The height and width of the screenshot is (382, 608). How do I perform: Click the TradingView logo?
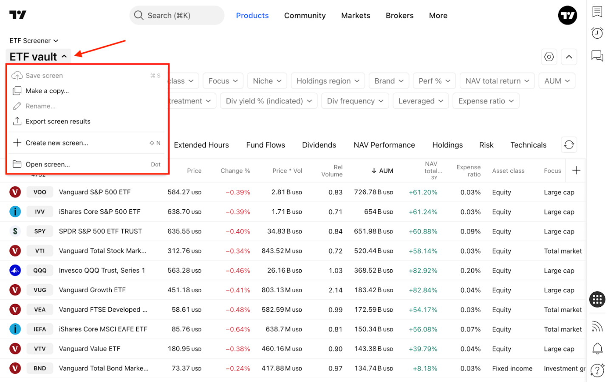(x=18, y=15)
